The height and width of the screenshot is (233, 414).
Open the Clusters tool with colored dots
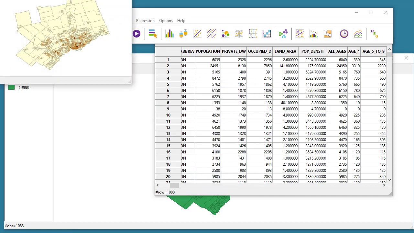click(x=283, y=34)
